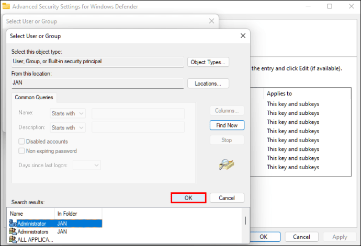
Task: Select the ALL APPLICA... entry in results
Action: [x=35, y=240]
